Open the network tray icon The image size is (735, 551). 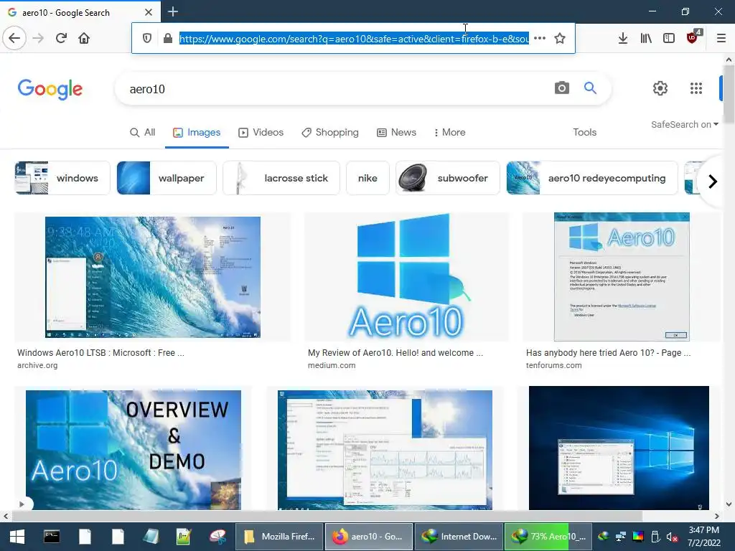click(621, 537)
